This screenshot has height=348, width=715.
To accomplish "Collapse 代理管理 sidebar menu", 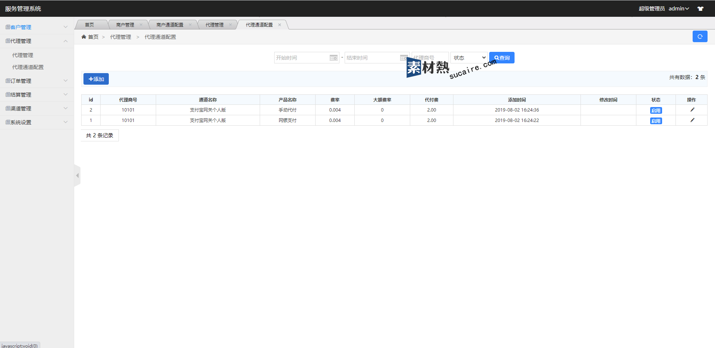I will point(37,41).
